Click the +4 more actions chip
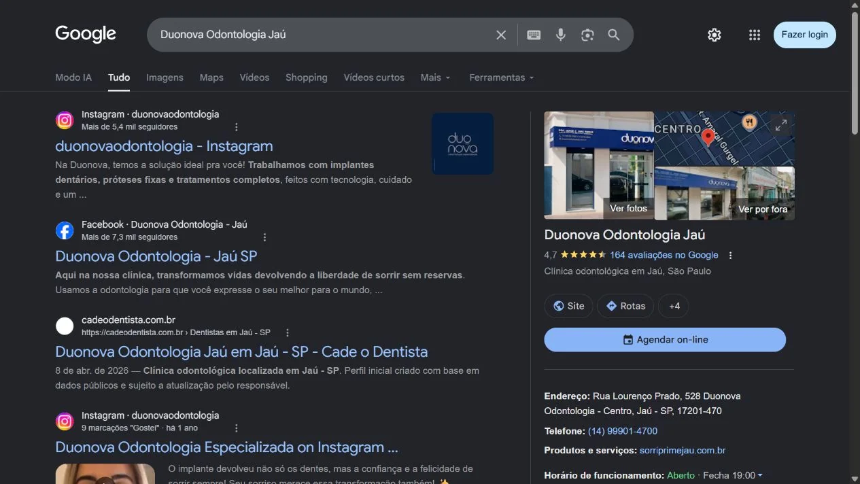 pyautogui.click(x=674, y=306)
